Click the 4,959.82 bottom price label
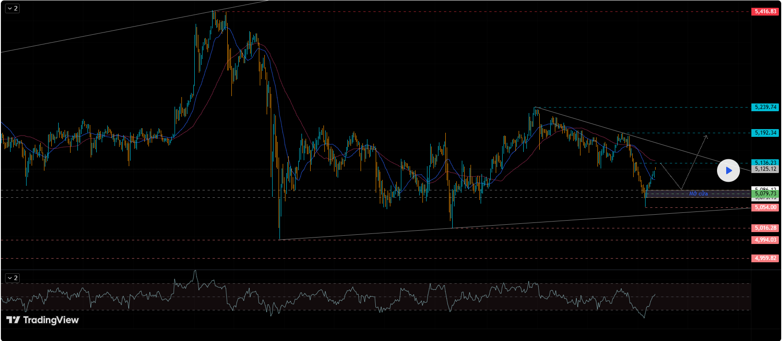The width and height of the screenshot is (783, 341). [x=765, y=258]
